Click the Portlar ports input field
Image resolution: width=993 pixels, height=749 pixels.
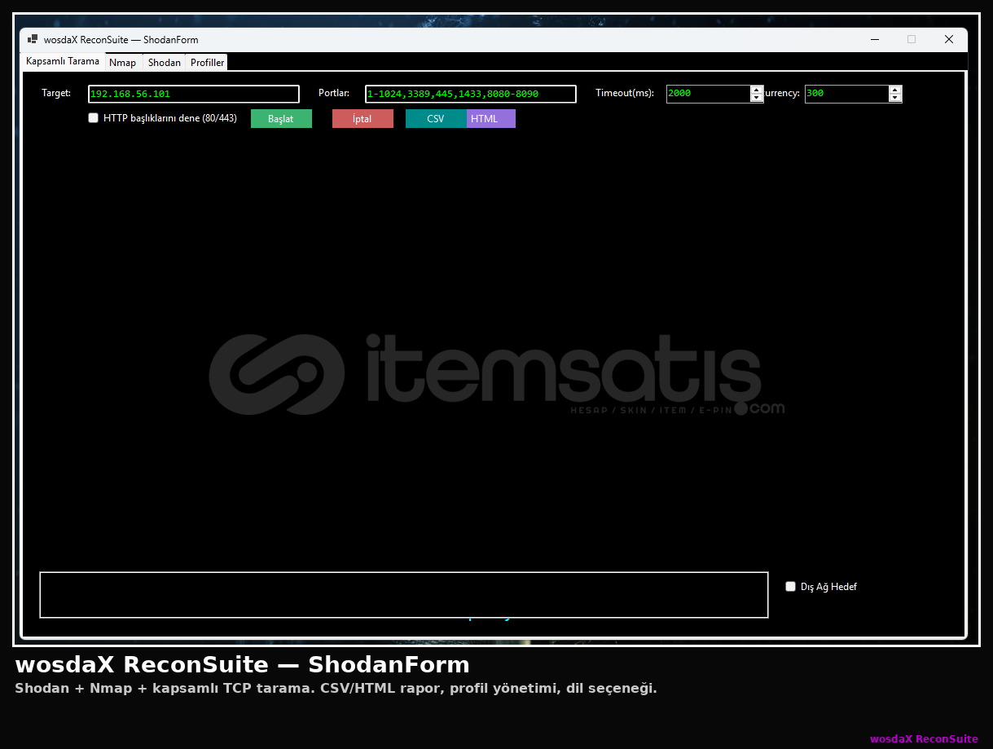click(471, 94)
